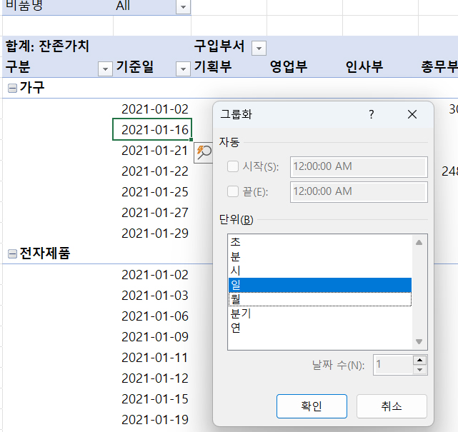
Task: Select 연 in the unit list
Action: click(236, 328)
